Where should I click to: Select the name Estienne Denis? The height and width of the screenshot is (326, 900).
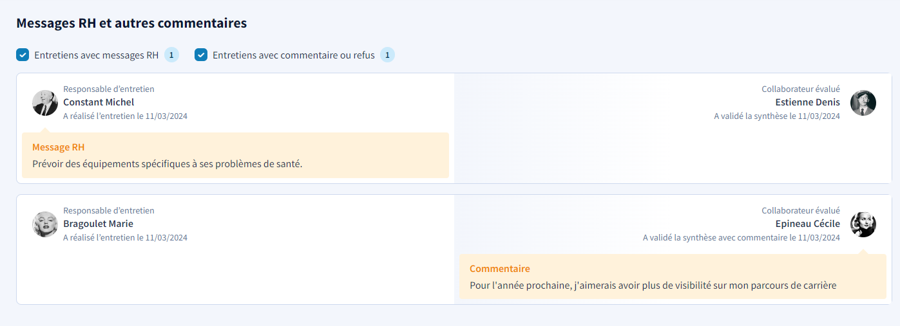tap(808, 102)
